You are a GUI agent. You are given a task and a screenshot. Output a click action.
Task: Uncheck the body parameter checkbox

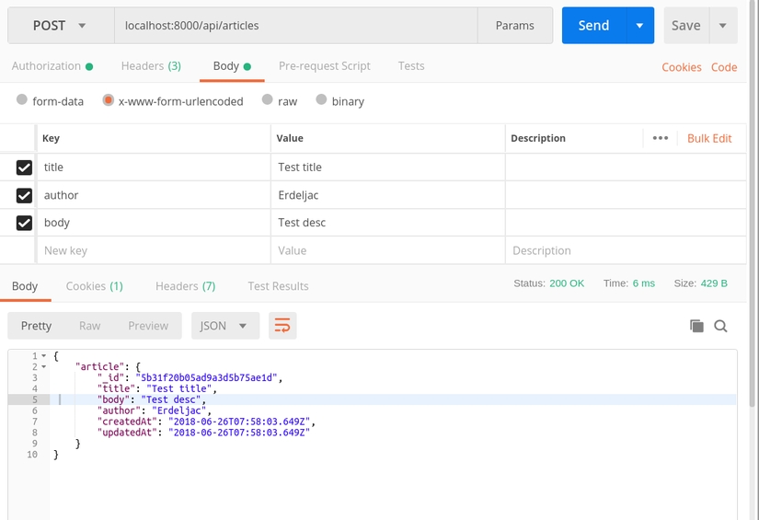pyautogui.click(x=24, y=223)
